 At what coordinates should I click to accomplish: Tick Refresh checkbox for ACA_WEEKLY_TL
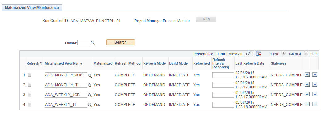pyautogui.click(x=30, y=104)
